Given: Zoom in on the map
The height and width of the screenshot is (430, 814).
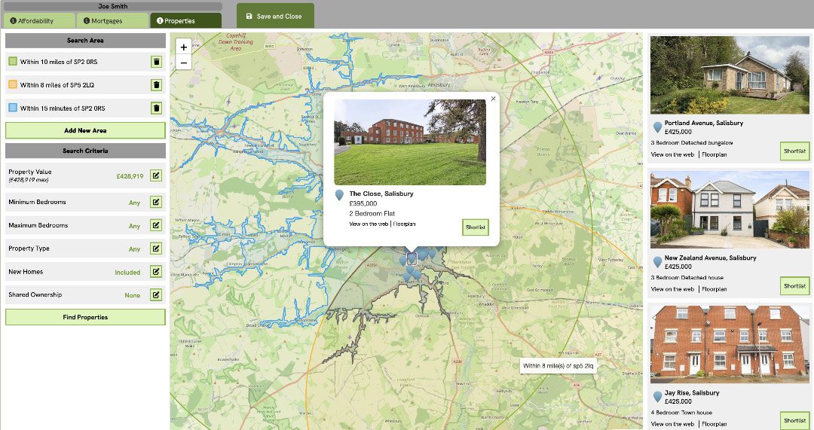Looking at the screenshot, I should pos(184,47).
